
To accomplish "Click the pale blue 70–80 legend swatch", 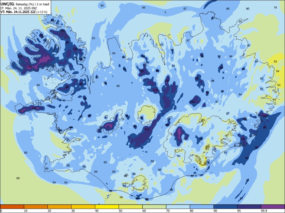I will [178, 207].
